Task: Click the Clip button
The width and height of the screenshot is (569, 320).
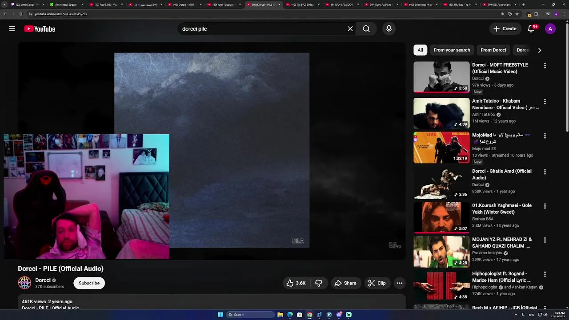Action: pos(377,283)
